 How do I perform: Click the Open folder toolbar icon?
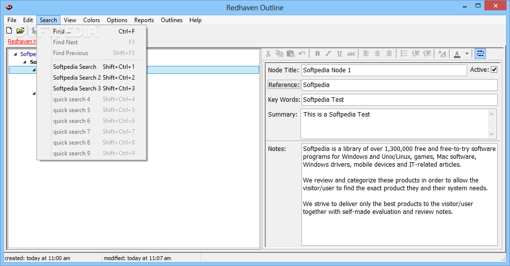21,30
